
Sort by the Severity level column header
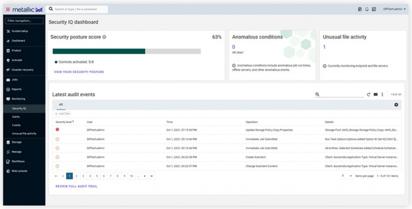point(65,122)
